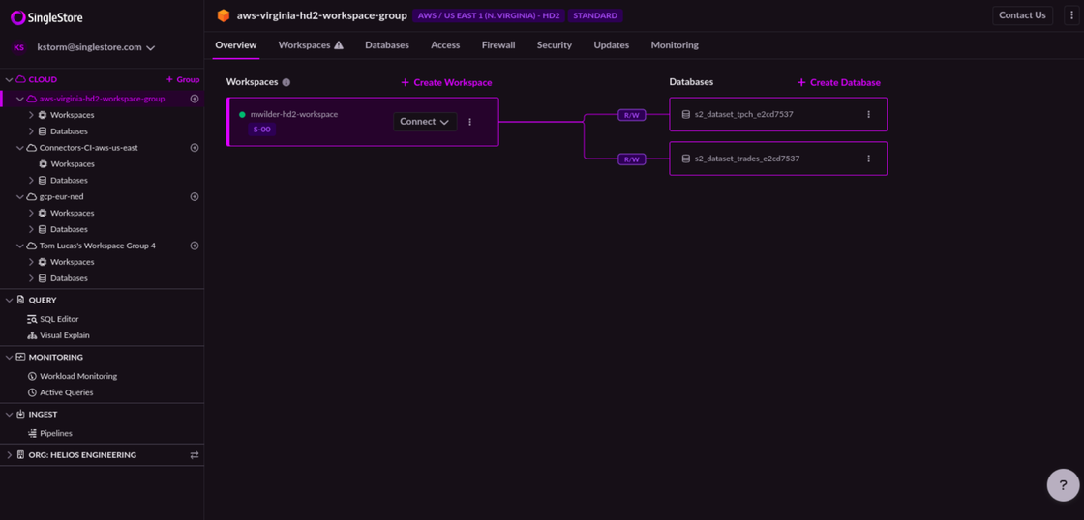Open Databases under gcp-eur-ned
This screenshot has height=520, width=1084.
click(69, 229)
